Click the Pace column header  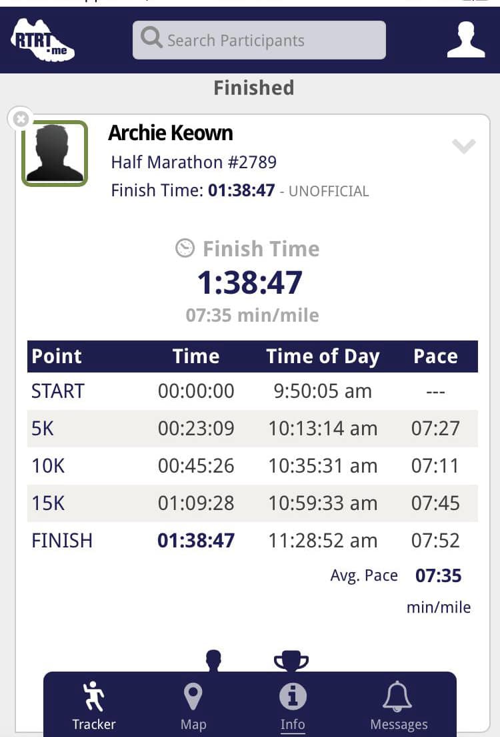click(x=435, y=356)
